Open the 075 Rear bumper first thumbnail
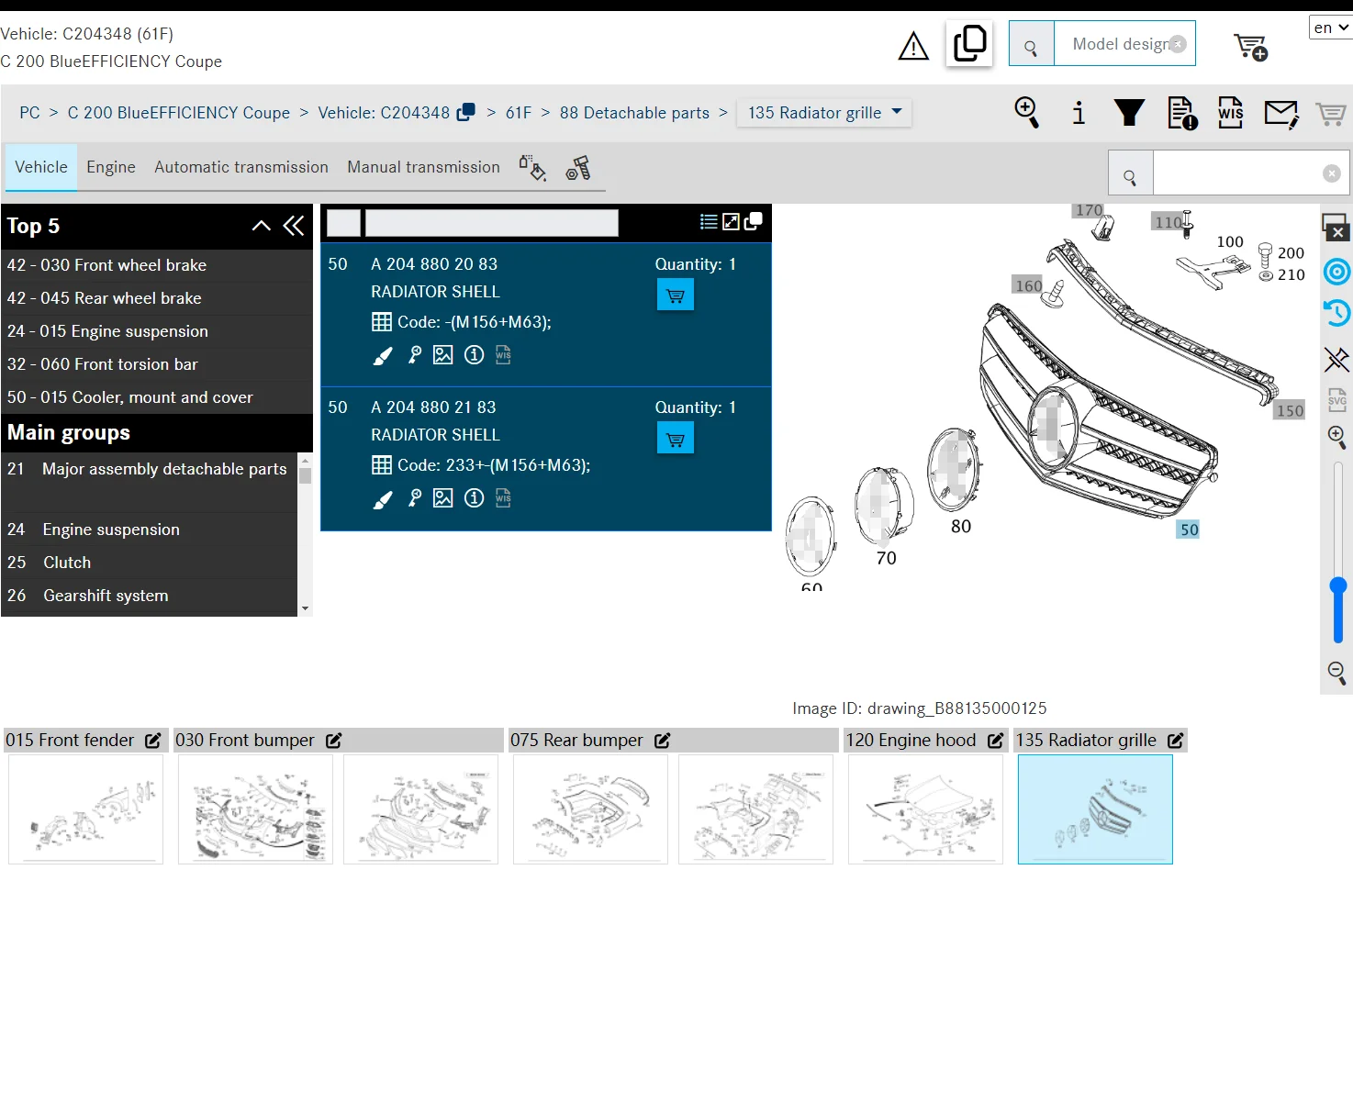1353x1104 pixels. click(590, 809)
